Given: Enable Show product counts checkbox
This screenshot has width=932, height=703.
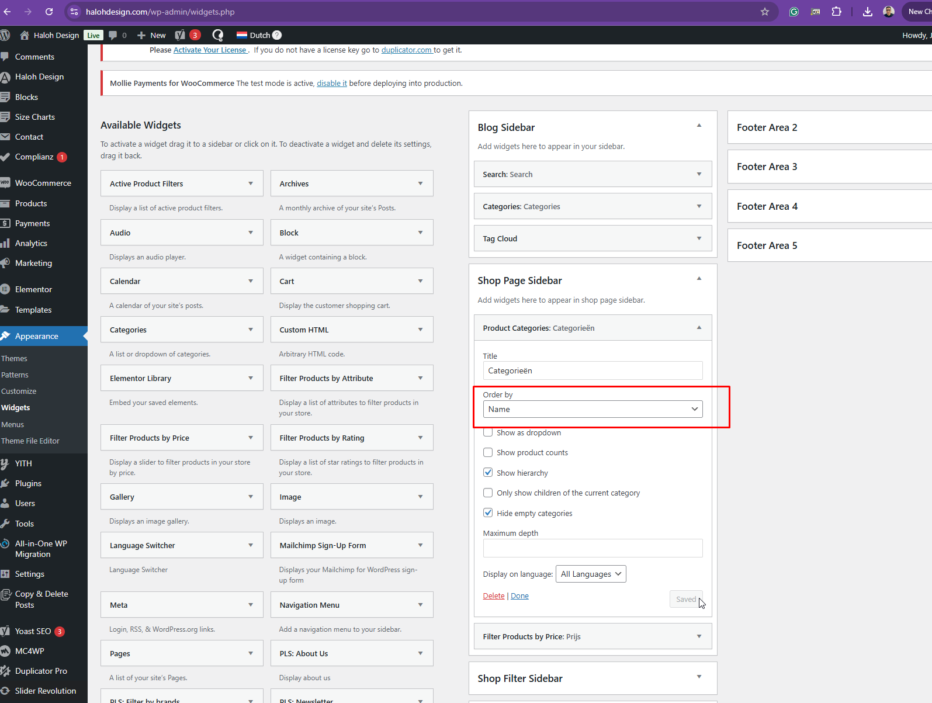Looking at the screenshot, I should 488,452.
